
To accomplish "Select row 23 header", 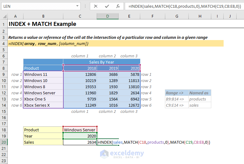I will (4, 161).
